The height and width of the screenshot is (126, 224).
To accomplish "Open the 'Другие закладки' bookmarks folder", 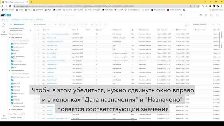I will [216, 10].
